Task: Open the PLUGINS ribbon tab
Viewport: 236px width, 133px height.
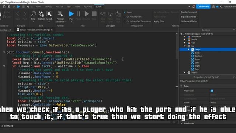Action: 88,7
